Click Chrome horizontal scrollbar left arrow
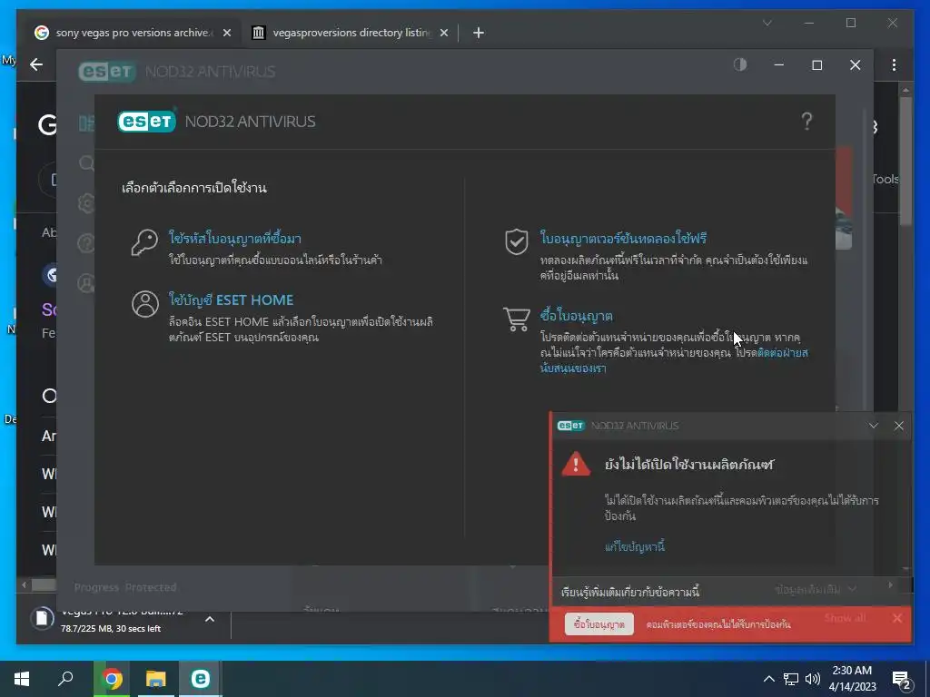930x697 pixels. [24, 585]
